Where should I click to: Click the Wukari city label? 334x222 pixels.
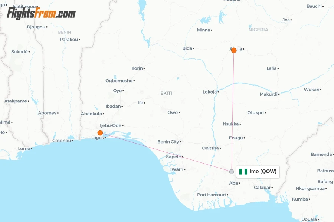point(311,90)
